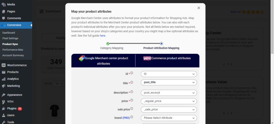Click info icon next to brand (PRO)

pyautogui.click(x=132, y=117)
